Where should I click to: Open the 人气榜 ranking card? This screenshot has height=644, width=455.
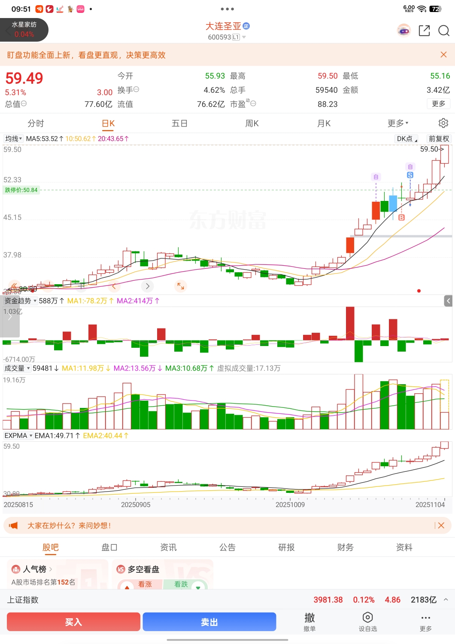(x=58, y=574)
